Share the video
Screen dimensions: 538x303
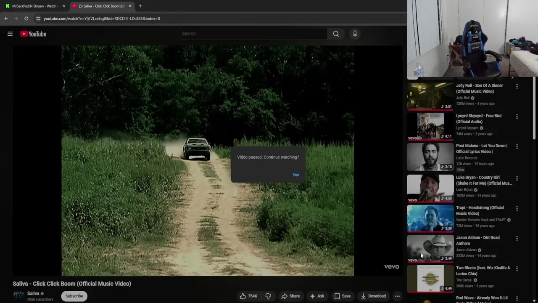pos(290,296)
